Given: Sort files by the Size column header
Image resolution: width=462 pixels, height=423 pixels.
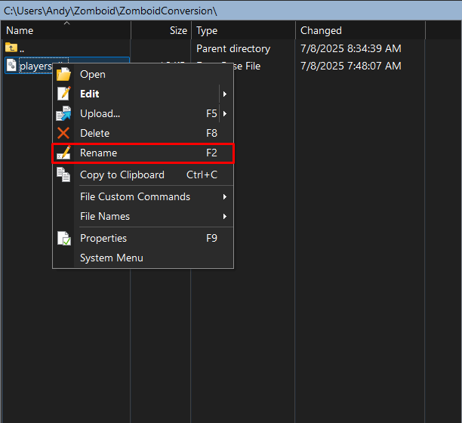Looking at the screenshot, I should (x=178, y=30).
